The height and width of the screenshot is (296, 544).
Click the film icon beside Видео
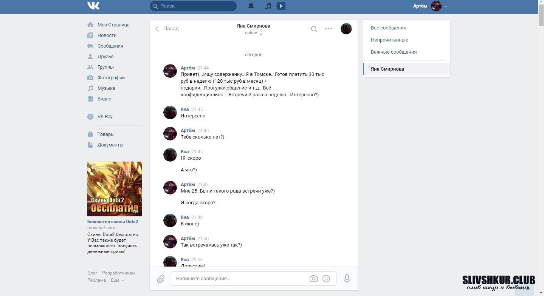pos(90,99)
